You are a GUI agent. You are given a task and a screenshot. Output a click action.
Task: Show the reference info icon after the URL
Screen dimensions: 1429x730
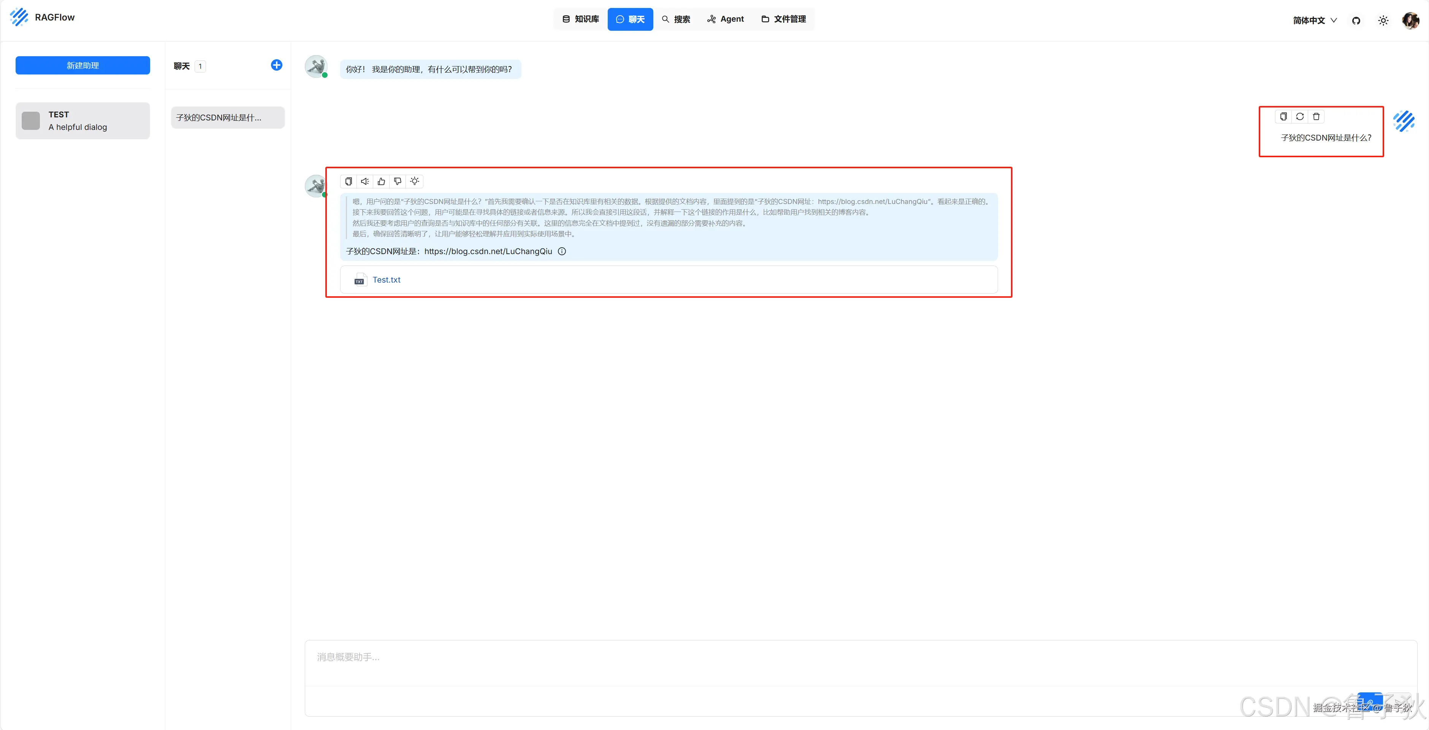[x=562, y=252]
